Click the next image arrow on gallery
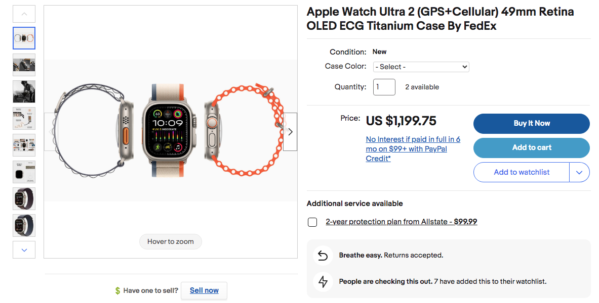This screenshot has height=303, width=599. (290, 131)
